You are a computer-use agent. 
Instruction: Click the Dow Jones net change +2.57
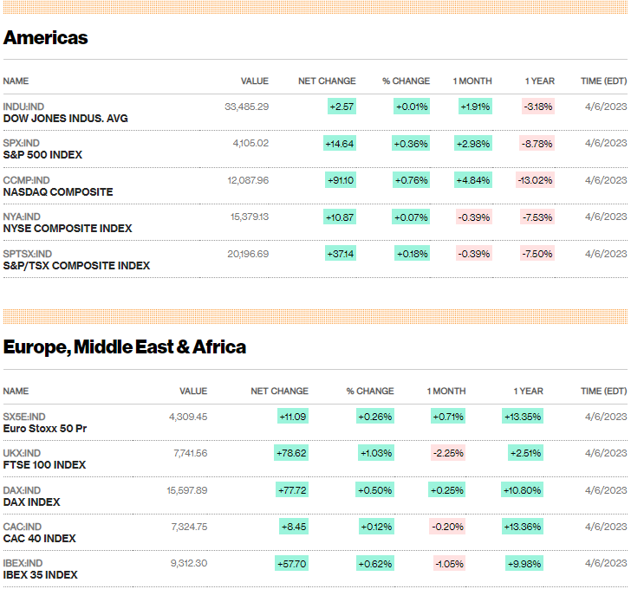[342, 107]
